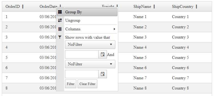Expand the second NoFilter dropdown
This screenshot has width=221, height=96.
pyautogui.click(x=90, y=64)
